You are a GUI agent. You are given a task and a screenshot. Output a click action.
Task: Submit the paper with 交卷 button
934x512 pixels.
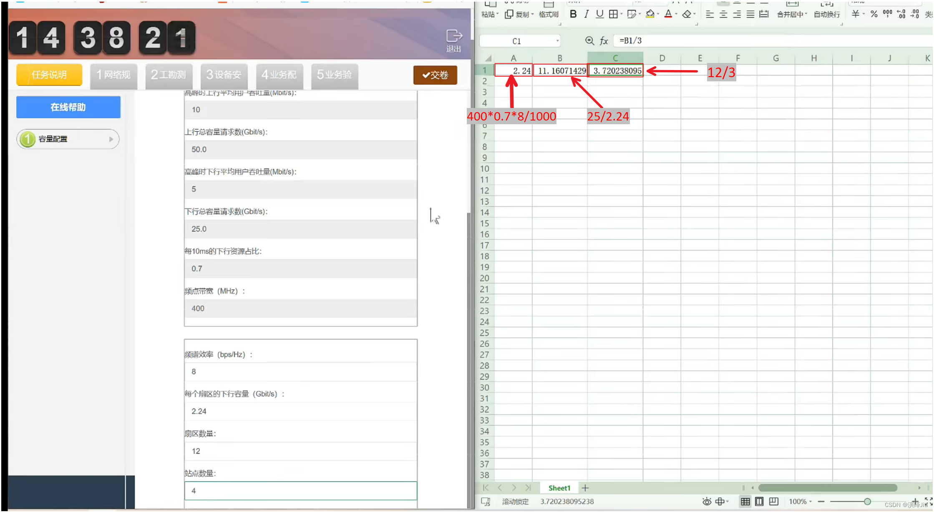(435, 75)
